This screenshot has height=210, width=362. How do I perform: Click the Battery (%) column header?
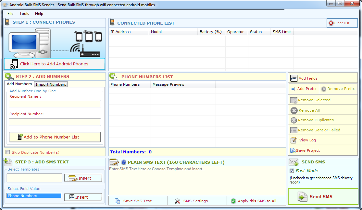[211, 32]
